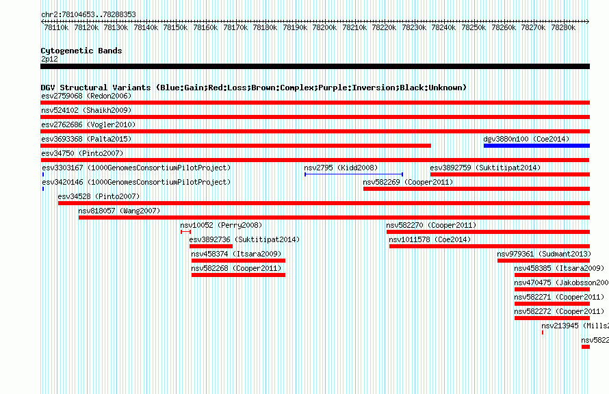Click the 78200k ruler tick label
Image resolution: width=609 pixels, height=394 pixels.
tap(324, 27)
